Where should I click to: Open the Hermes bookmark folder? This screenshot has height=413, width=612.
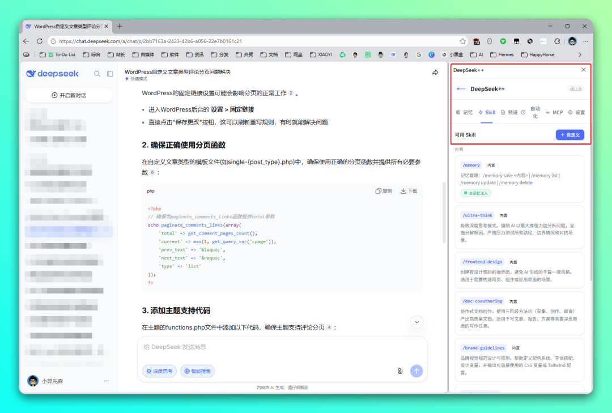pyautogui.click(x=502, y=54)
